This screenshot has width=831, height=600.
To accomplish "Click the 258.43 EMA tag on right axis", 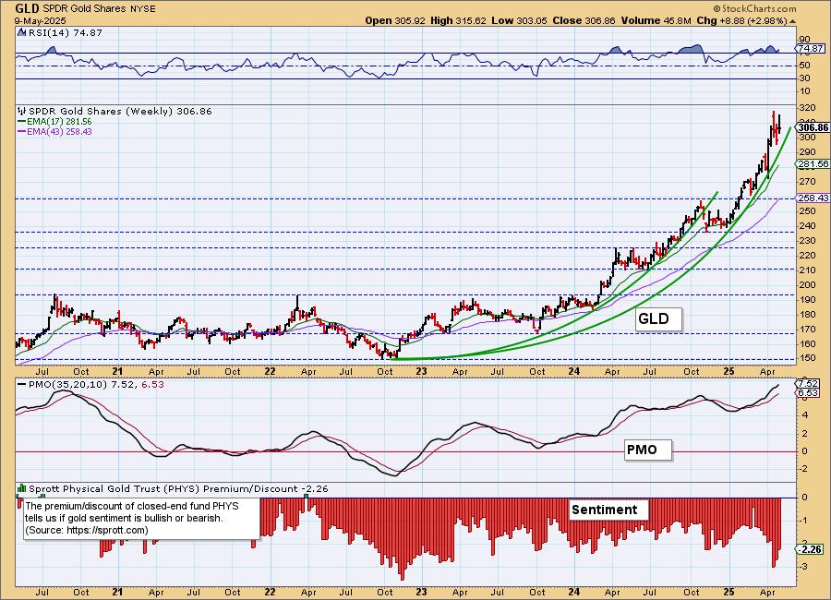I will 813,198.
